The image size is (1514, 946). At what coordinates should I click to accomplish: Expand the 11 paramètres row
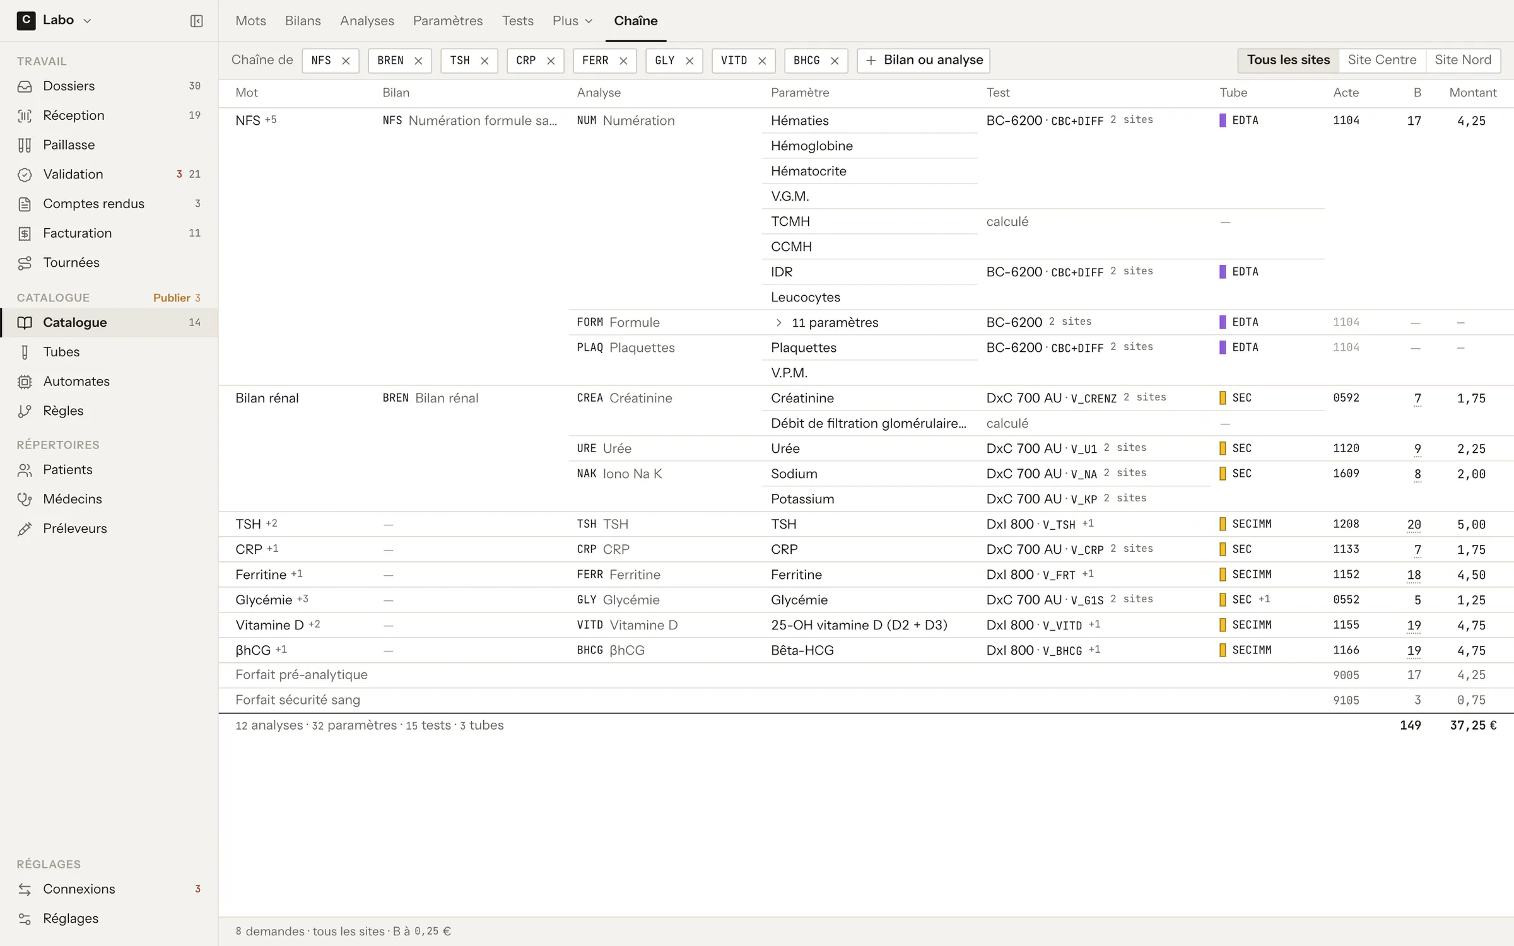tap(778, 323)
